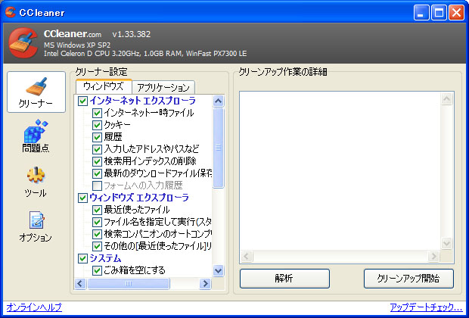Image resolution: width=469 pixels, height=318 pixels.
Task: Toggle その他の[最近使ったファイル] checkbox
Action: (97, 246)
